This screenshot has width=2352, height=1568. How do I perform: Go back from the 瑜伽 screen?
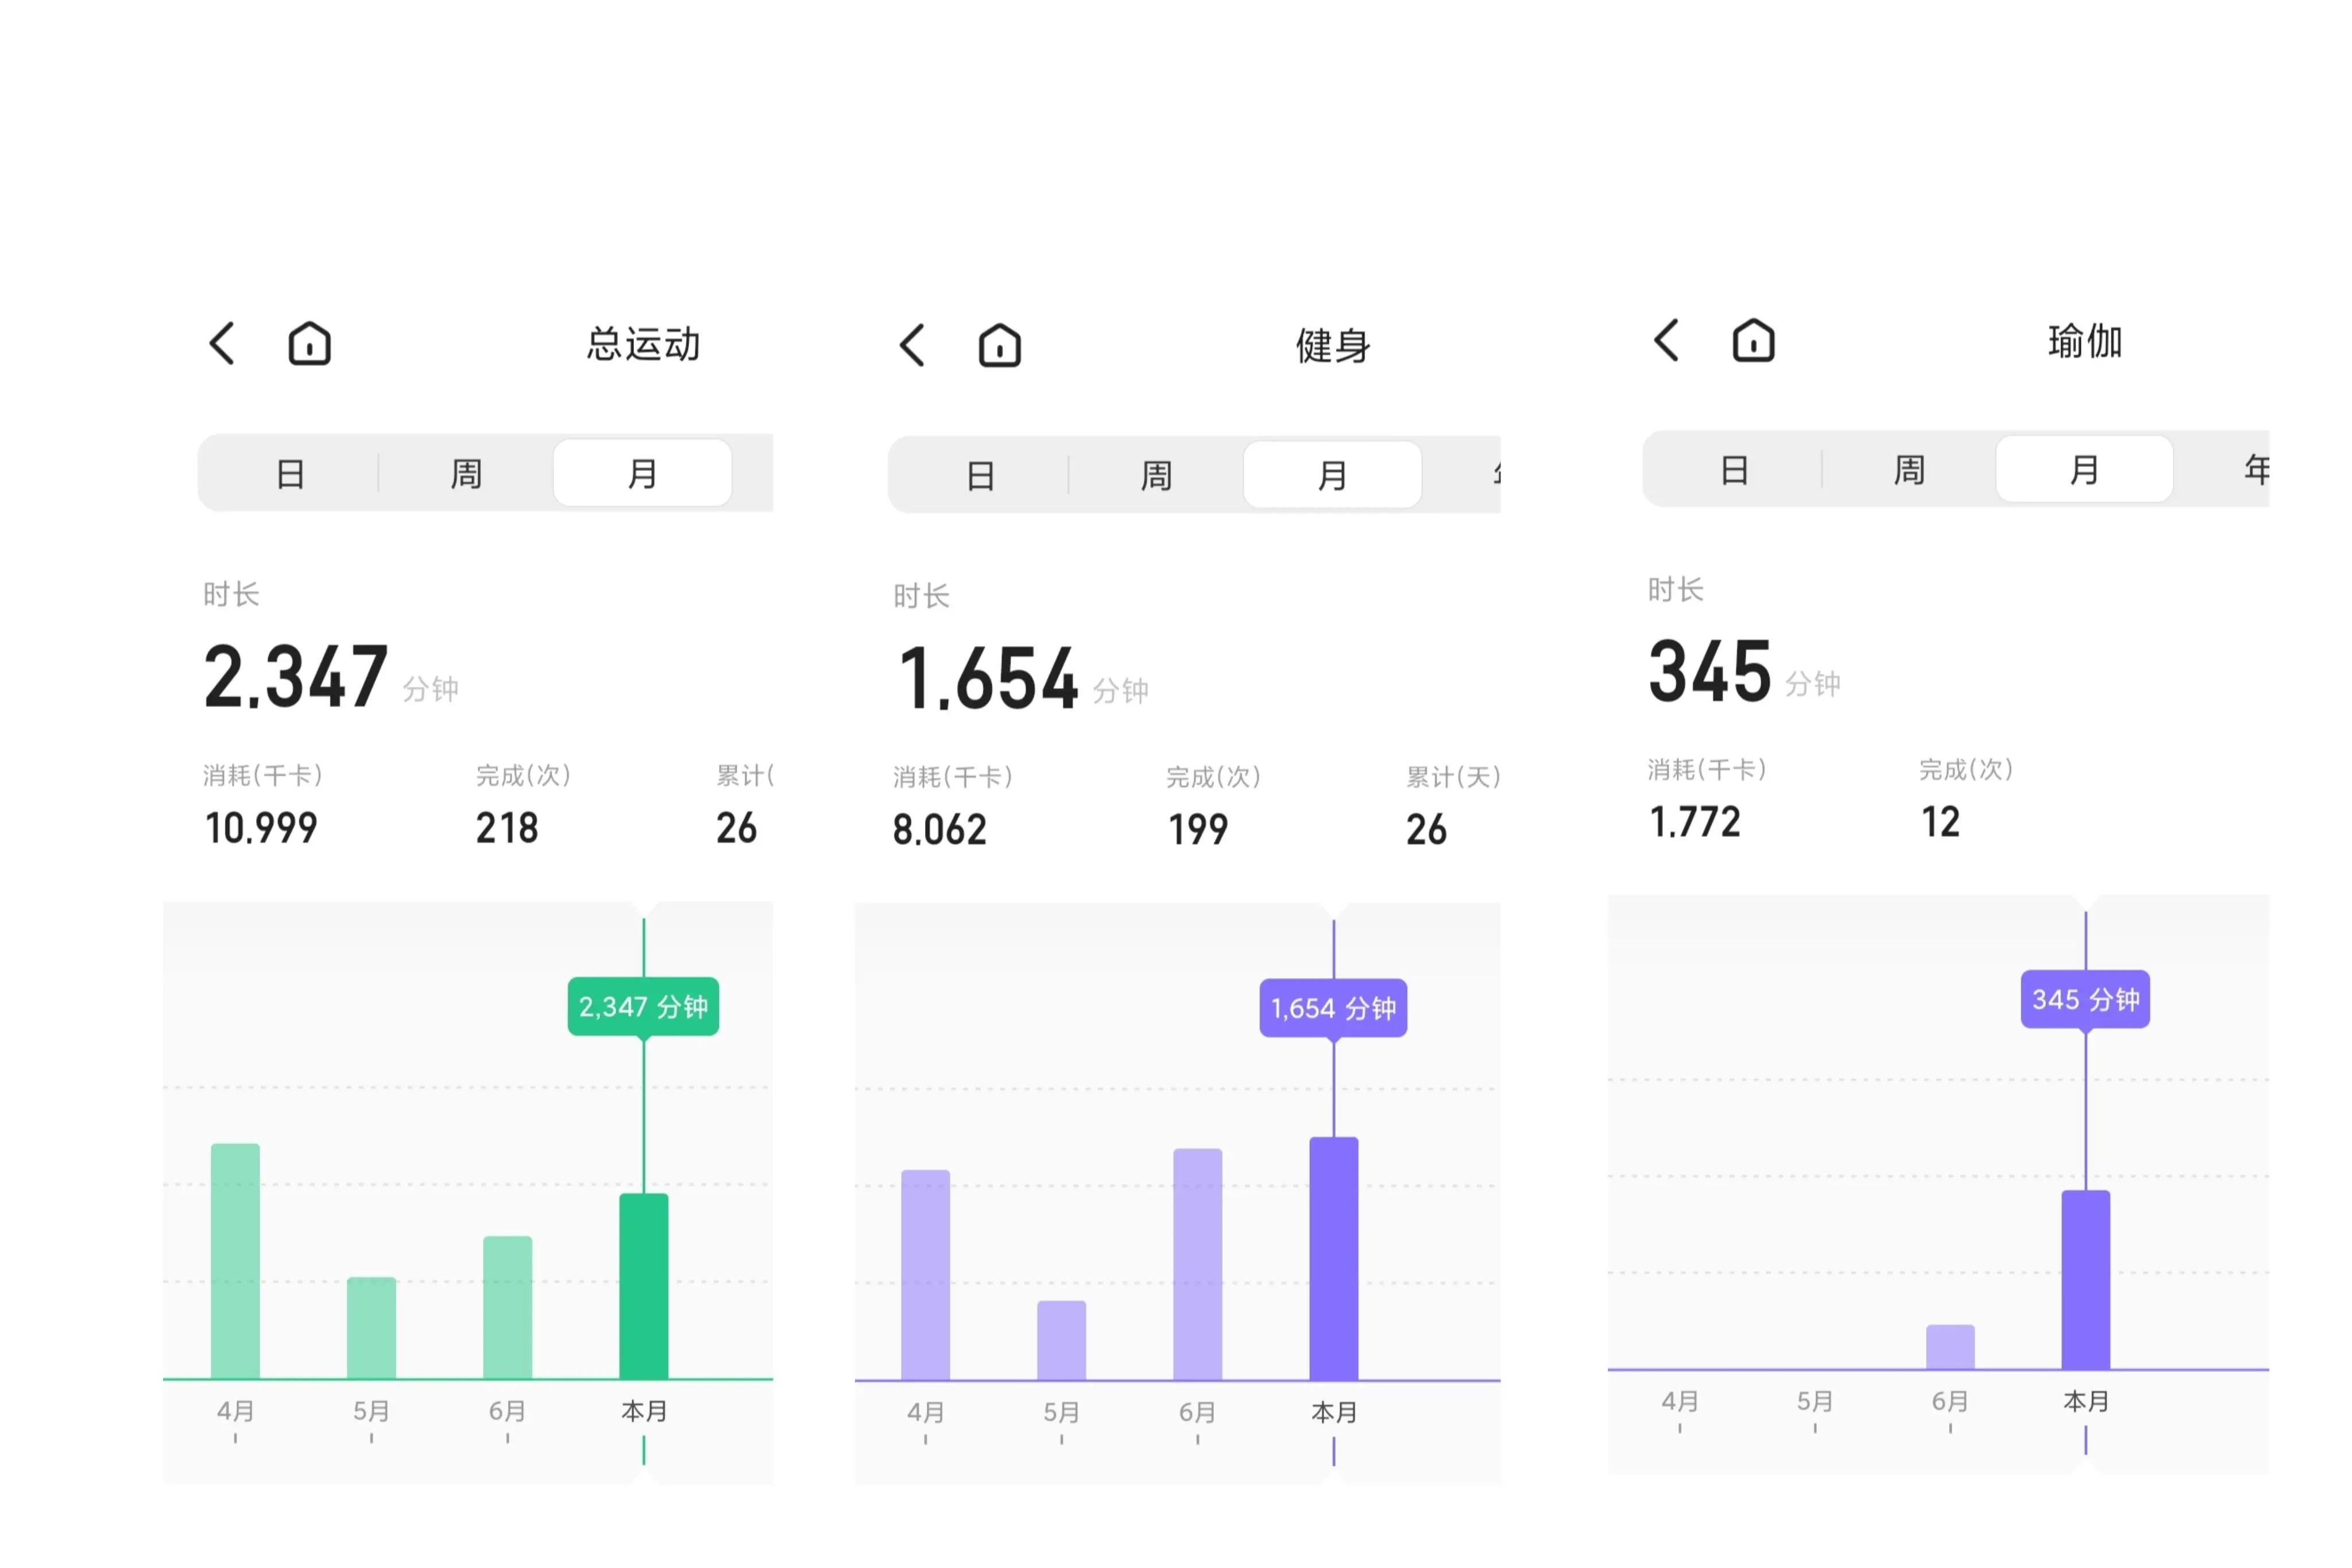coord(1665,340)
